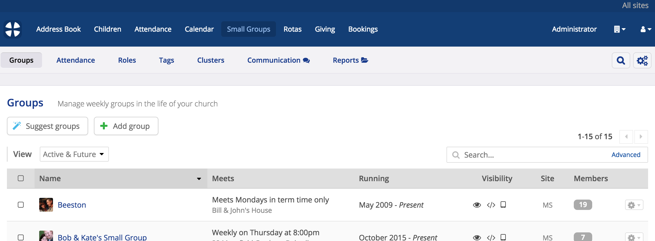Click the Administrator label
Screen dimensions: 655x241
coord(574,29)
